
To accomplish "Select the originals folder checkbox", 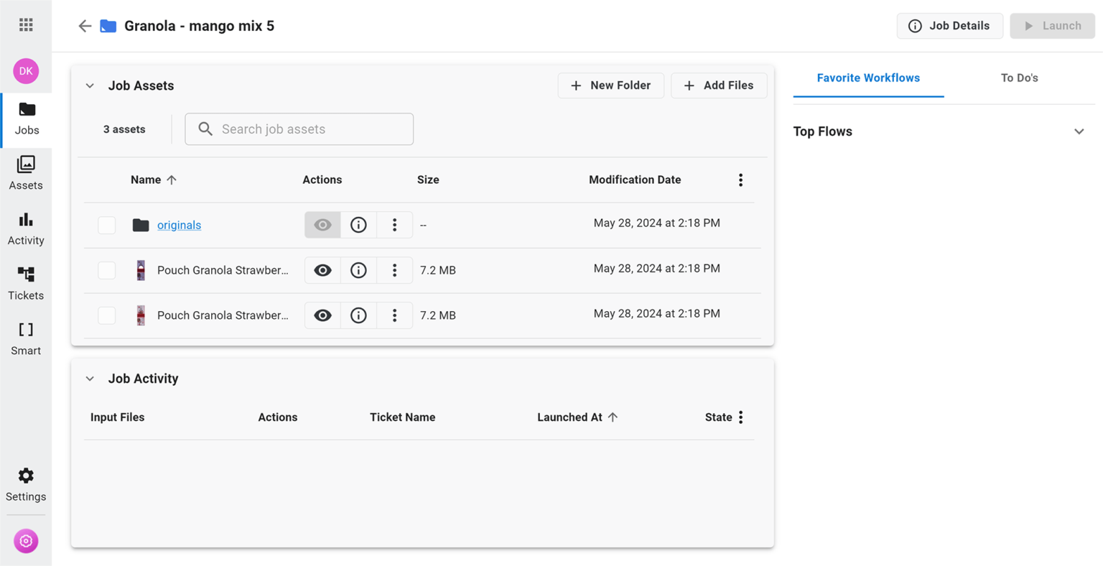I will [x=106, y=225].
